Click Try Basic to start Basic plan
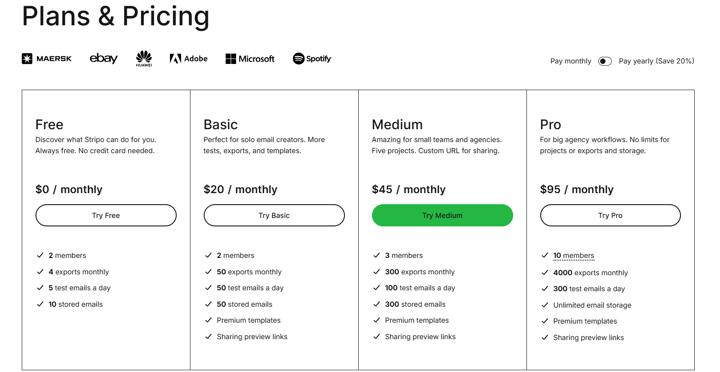The image size is (720, 372). (273, 215)
